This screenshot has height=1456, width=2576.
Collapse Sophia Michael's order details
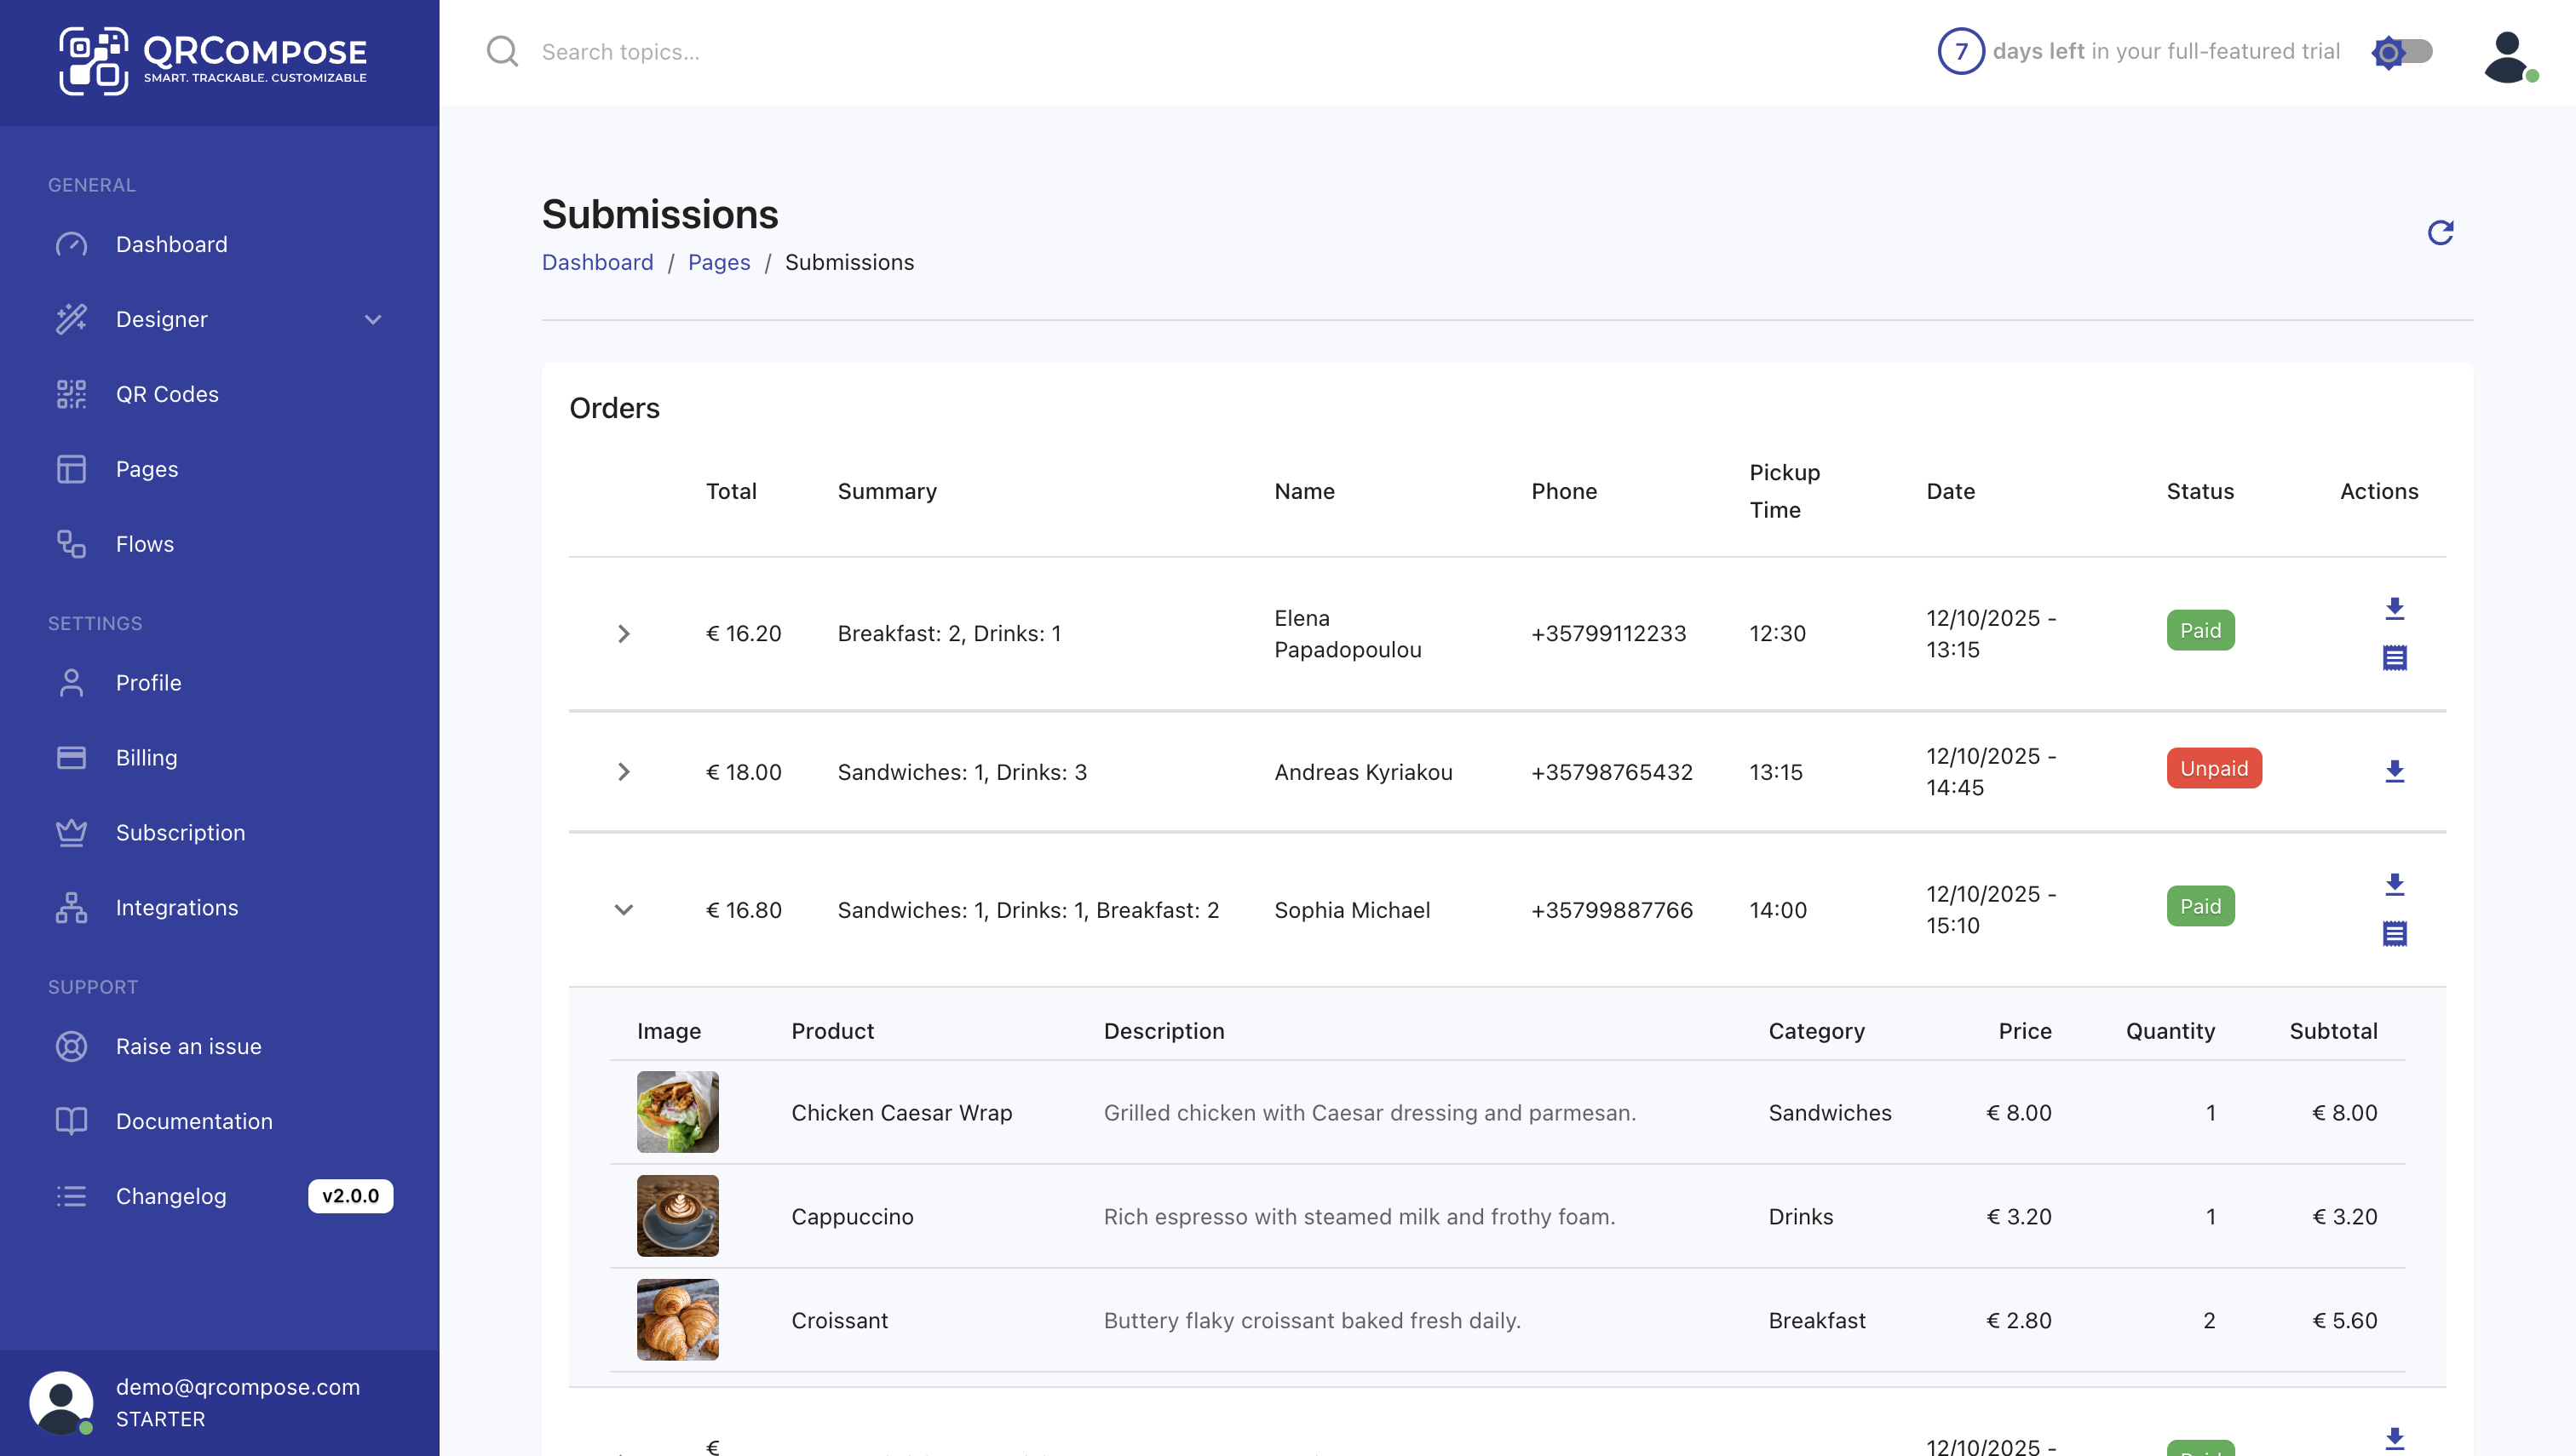click(624, 910)
